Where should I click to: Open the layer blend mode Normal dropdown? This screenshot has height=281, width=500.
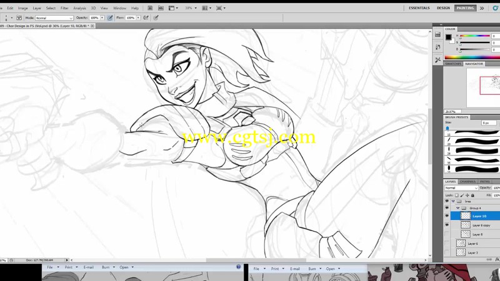461,188
